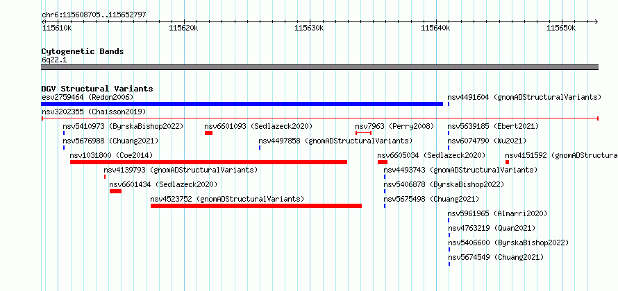
Task: Open the nsv5410973 (ByrskaBishop2022) label
Action: (x=123, y=126)
